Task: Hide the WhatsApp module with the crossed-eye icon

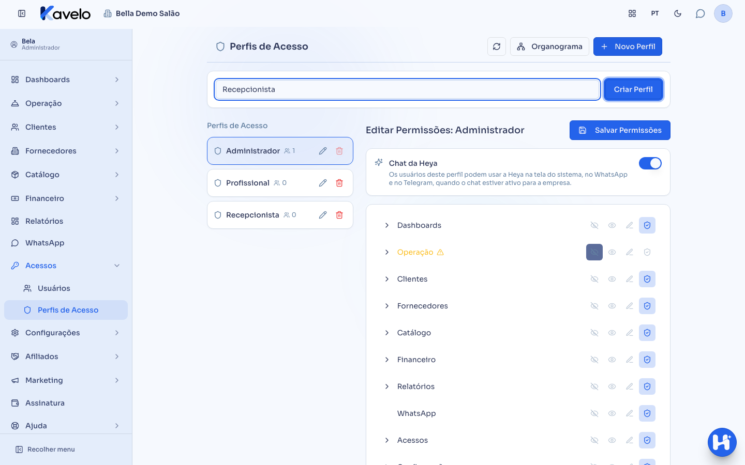Action: click(594, 413)
